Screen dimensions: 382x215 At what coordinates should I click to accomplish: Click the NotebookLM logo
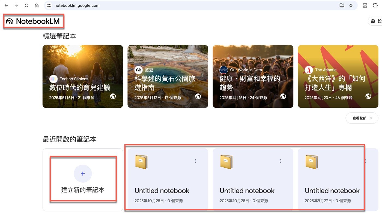pyautogui.click(x=33, y=21)
